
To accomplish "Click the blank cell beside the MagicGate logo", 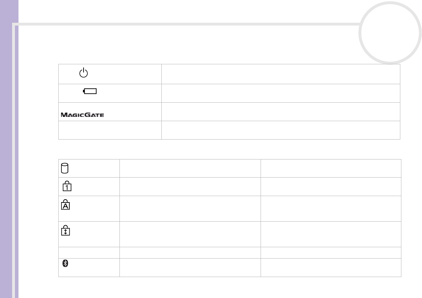I will [x=281, y=112].
